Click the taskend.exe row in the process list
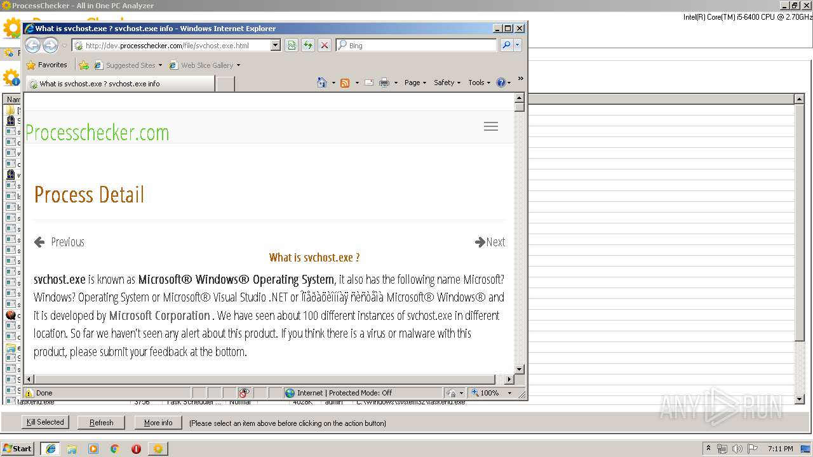The image size is (813, 457). (x=400, y=402)
